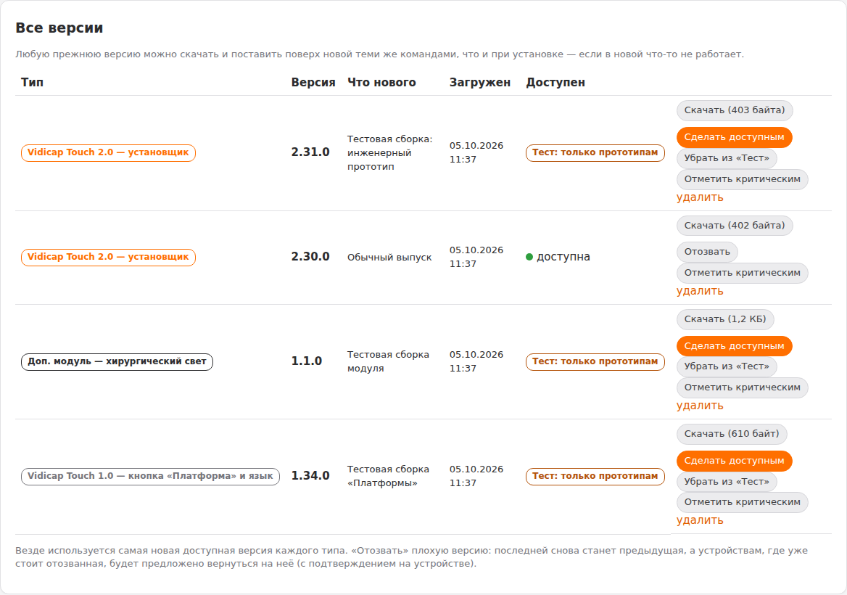Click «удалить» in the 1.1.0 row
This screenshot has width=847, height=595.
[x=700, y=406]
